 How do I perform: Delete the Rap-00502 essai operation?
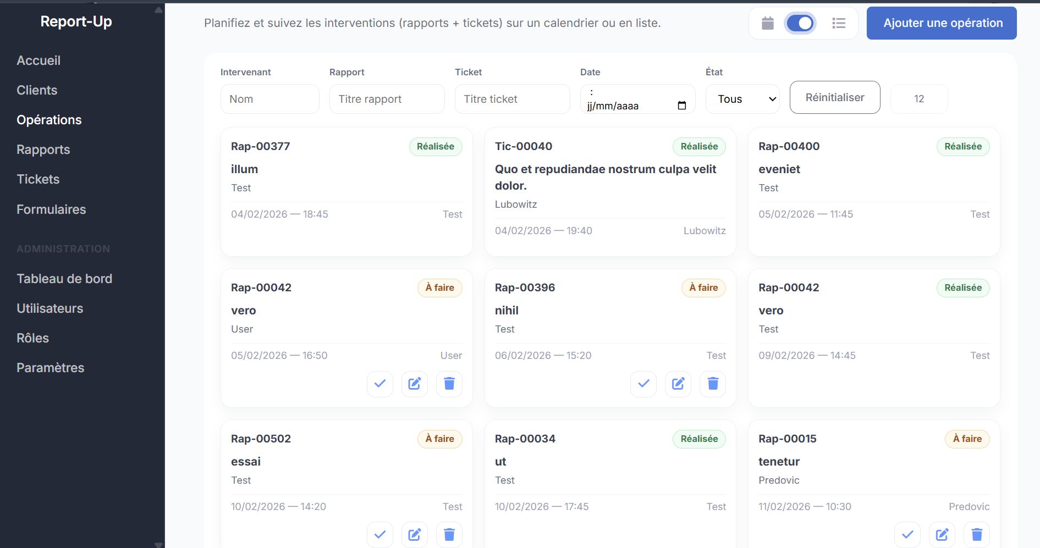coord(449,534)
